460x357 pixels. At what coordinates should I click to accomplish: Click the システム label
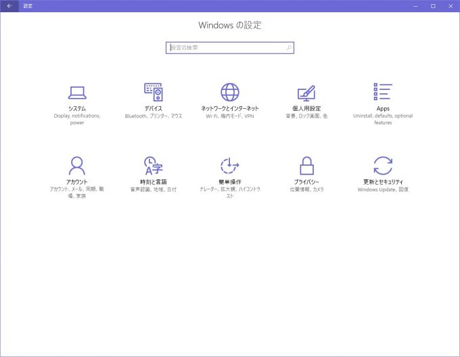tap(77, 108)
